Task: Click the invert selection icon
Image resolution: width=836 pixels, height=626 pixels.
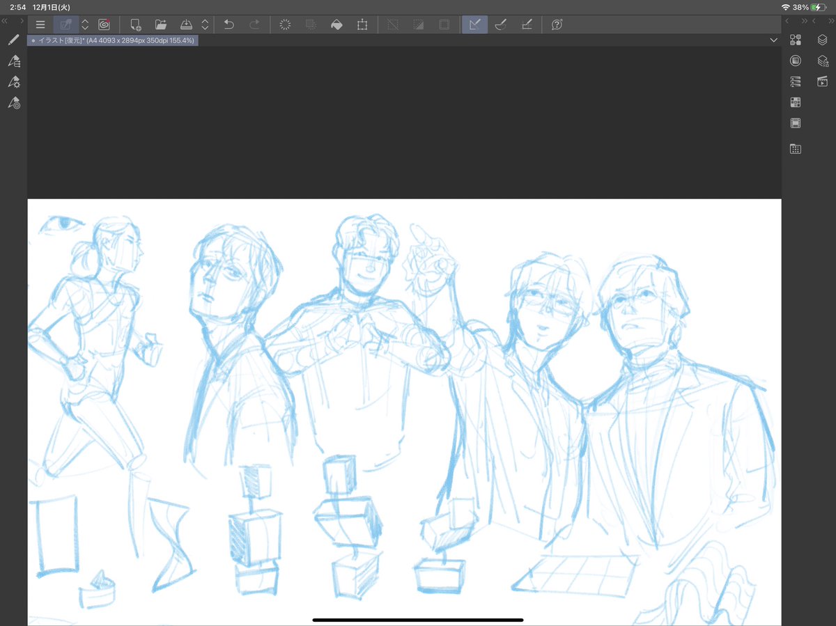Action: pos(418,24)
